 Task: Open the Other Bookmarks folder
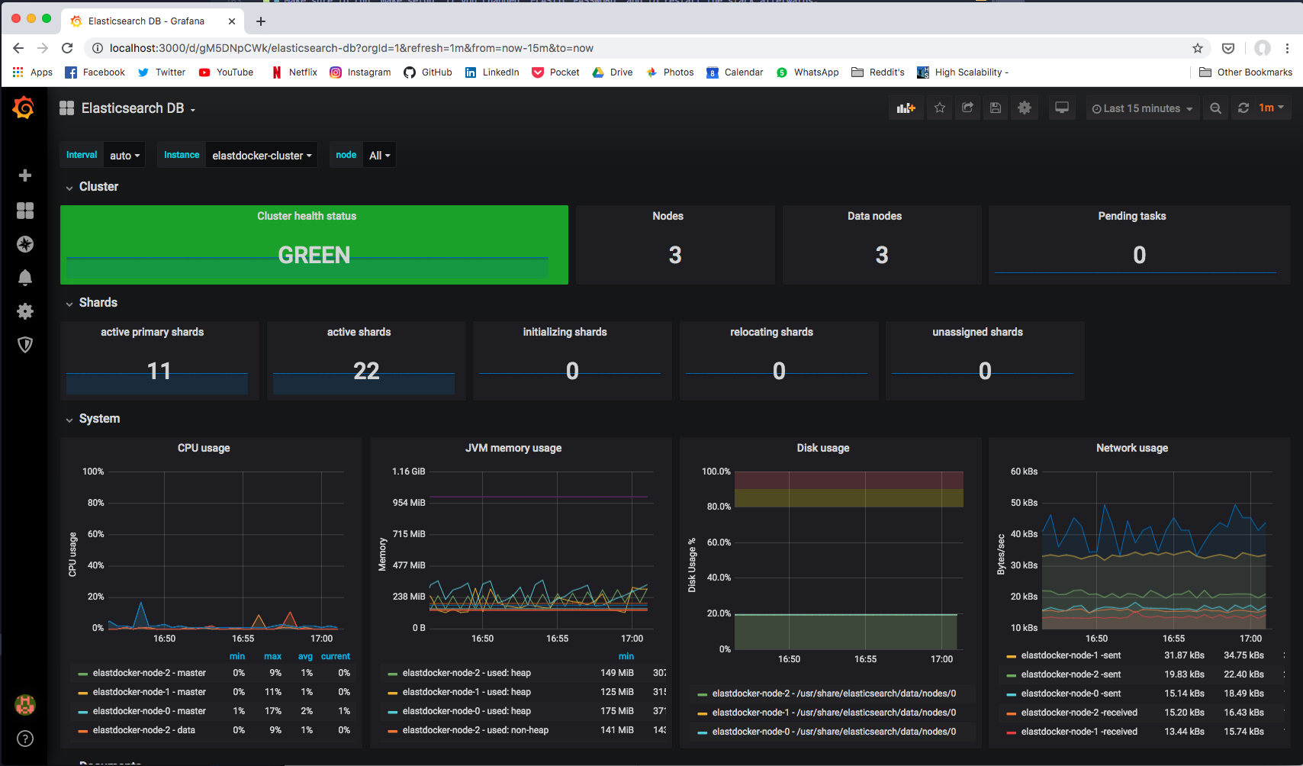tap(1246, 72)
